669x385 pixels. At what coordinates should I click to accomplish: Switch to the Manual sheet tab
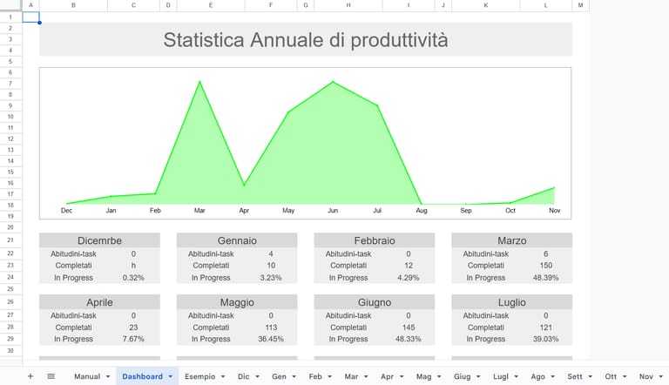pos(86,376)
